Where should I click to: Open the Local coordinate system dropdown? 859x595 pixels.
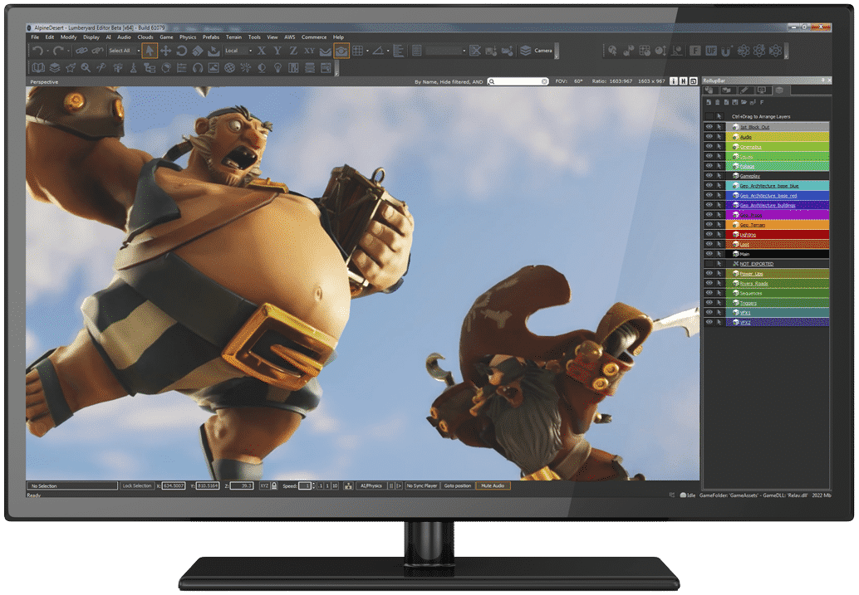tap(238, 51)
